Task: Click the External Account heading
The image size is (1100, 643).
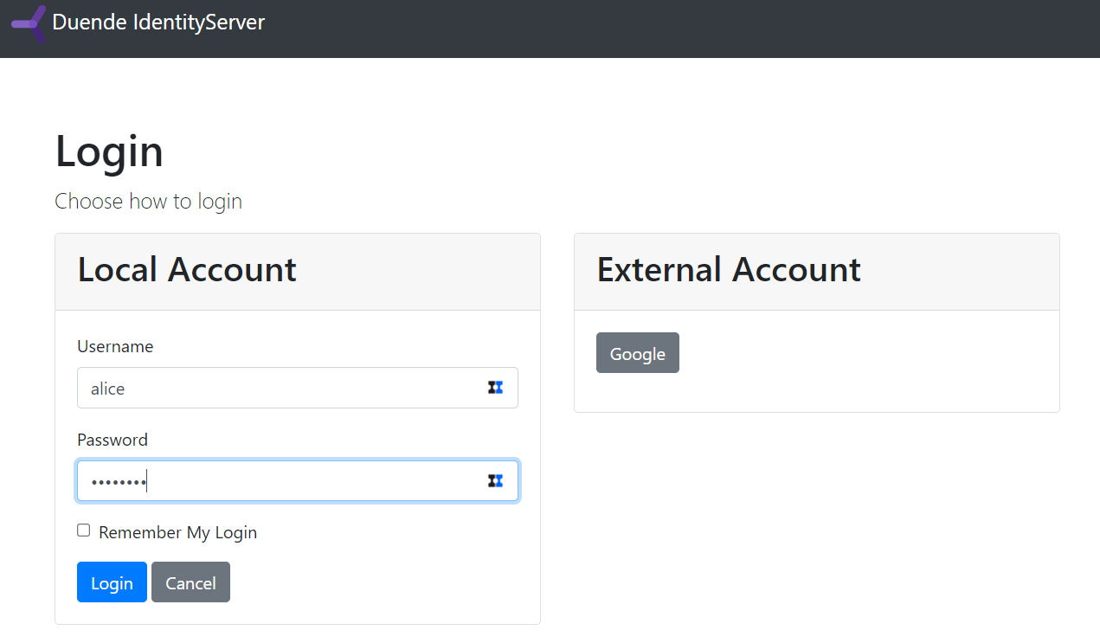Action: pos(729,270)
